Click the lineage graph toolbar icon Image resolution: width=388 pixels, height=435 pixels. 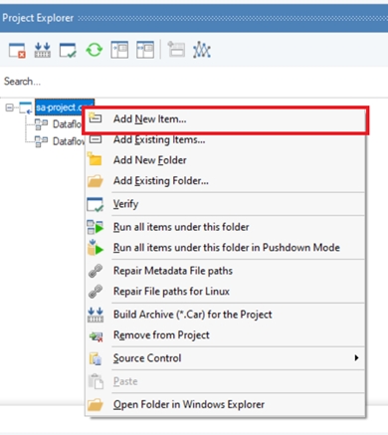(x=202, y=50)
